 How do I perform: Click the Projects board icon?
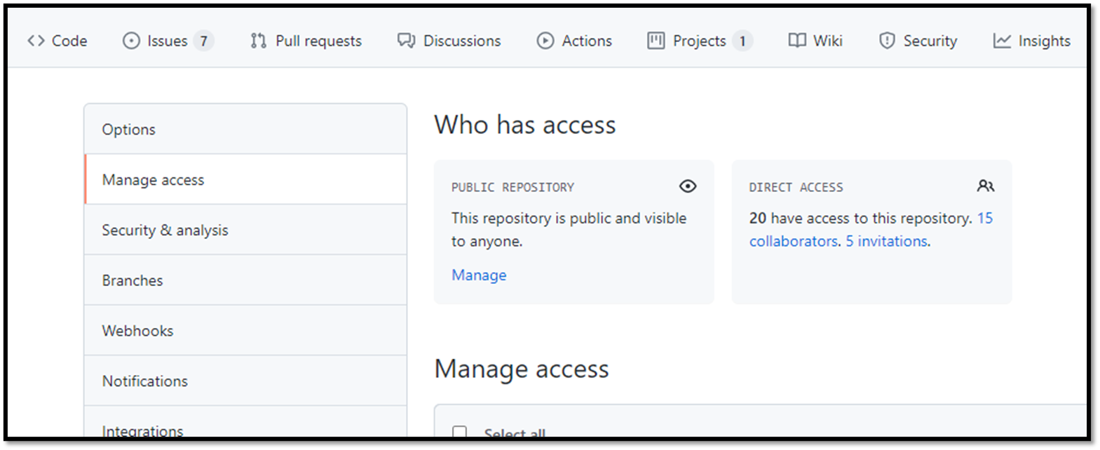(x=656, y=41)
